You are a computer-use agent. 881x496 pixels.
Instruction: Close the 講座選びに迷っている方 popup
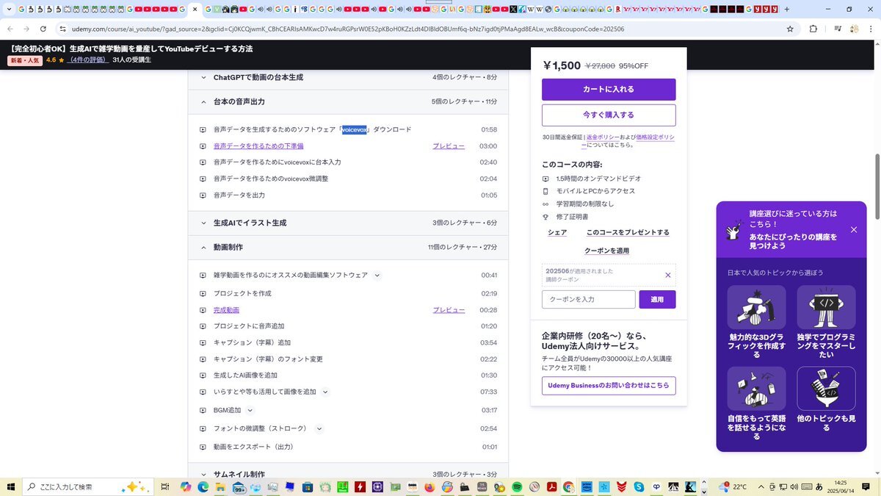(854, 230)
